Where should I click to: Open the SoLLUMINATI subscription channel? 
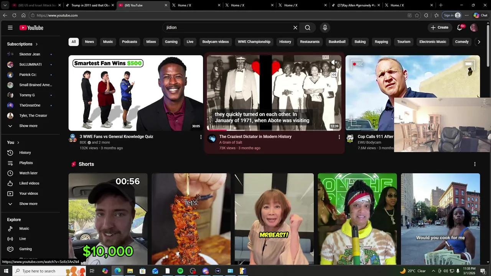coord(30,64)
